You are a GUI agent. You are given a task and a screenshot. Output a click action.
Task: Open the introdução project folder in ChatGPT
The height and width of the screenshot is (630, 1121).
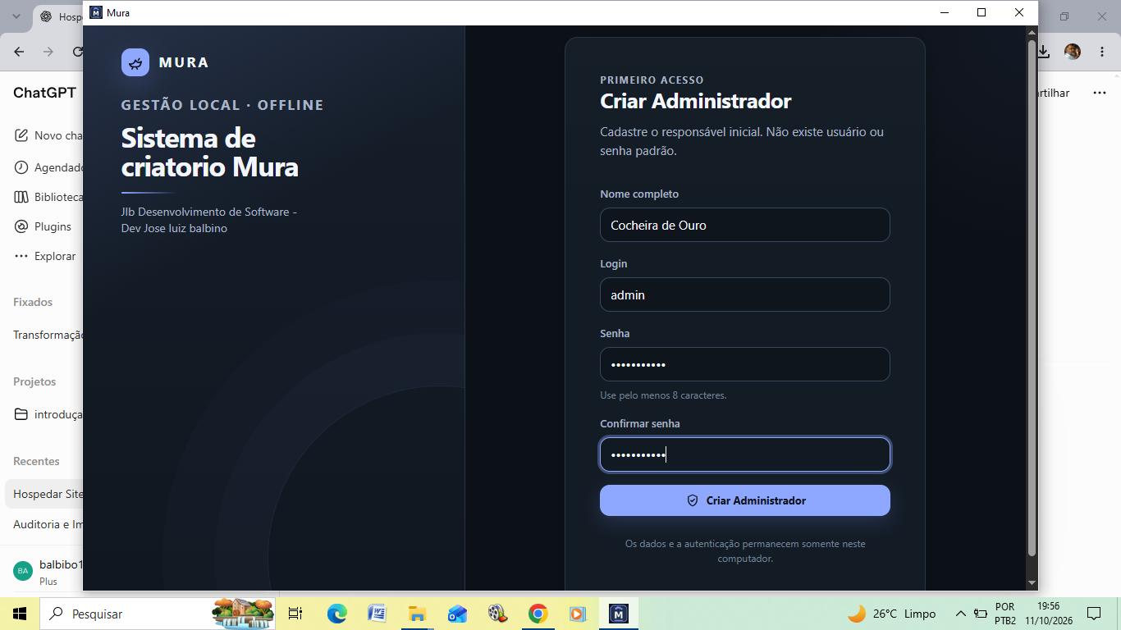pos(49,414)
